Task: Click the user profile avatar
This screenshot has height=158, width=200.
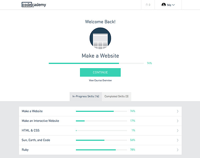Action: (164, 5)
